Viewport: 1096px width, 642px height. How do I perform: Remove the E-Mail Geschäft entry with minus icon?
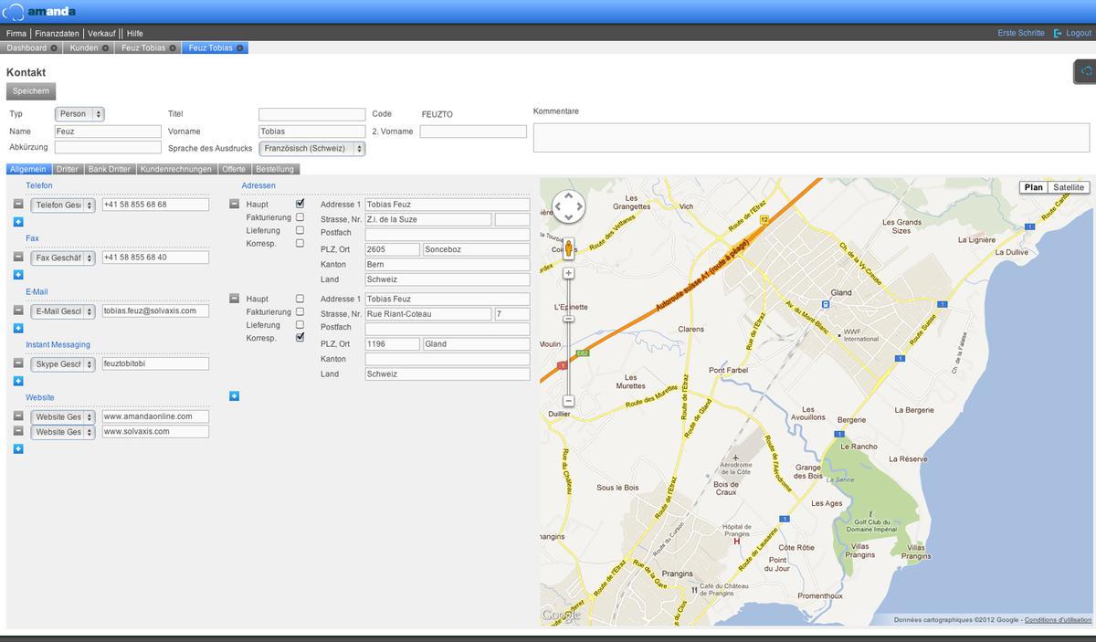pyautogui.click(x=18, y=310)
